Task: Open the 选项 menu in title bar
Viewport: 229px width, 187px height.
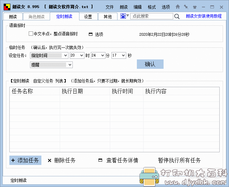Action: coord(166,7)
